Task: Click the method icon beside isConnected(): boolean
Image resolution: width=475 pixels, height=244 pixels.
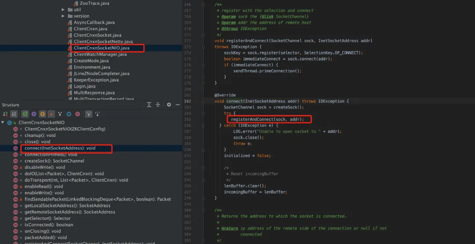Action: click(15, 225)
